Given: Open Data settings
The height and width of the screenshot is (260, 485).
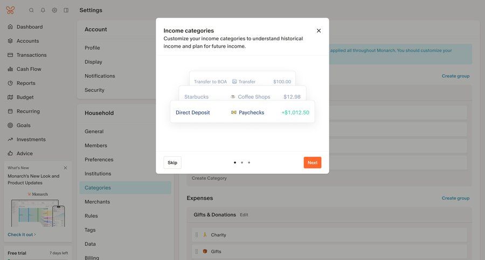Looking at the screenshot, I should click(90, 244).
